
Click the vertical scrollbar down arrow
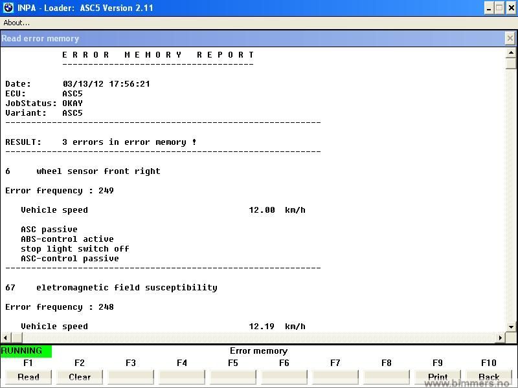[511, 327]
